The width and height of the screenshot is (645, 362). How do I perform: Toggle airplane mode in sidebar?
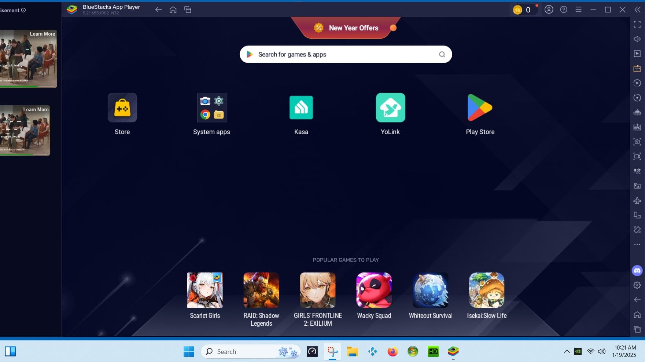[637, 200]
